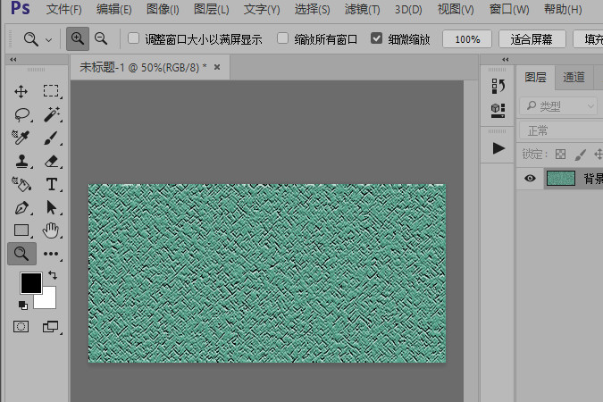This screenshot has height=402, width=603.
Task: Select the Hand tool
Action: (x=51, y=230)
